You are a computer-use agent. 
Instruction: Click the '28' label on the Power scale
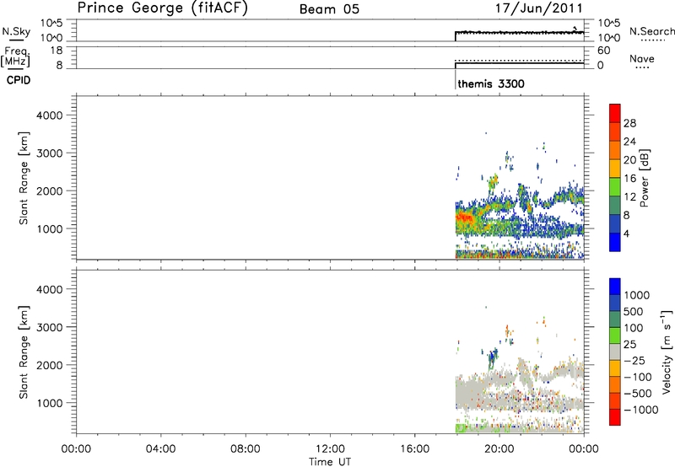629,123
